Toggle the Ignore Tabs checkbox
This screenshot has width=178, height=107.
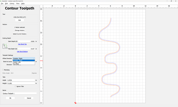coord(15,86)
